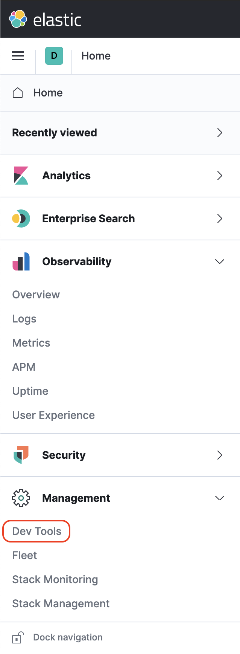Image resolution: width=240 pixels, height=654 pixels.
Task: Click the teal 'D' space avatar
Action: coord(54,56)
